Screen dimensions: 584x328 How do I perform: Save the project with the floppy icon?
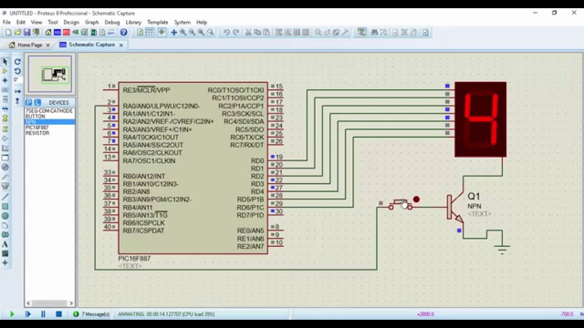pos(27,32)
